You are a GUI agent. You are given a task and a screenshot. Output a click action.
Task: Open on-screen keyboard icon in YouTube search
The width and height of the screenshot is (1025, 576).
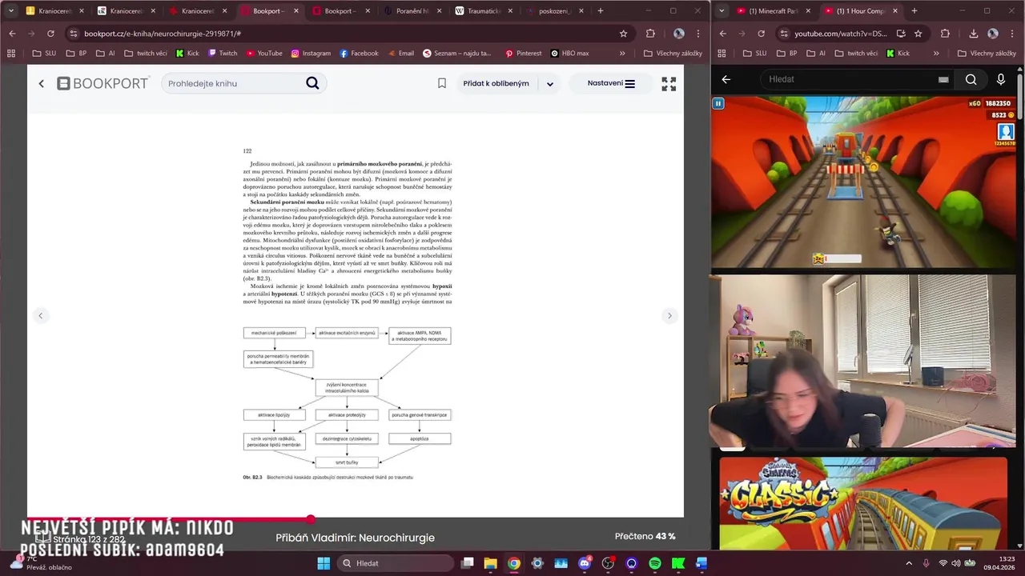click(x=943, y=79)
